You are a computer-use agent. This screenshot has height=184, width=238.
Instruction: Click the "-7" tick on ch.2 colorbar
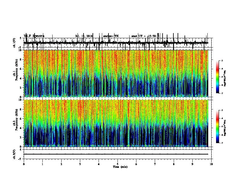coord(222,143)
